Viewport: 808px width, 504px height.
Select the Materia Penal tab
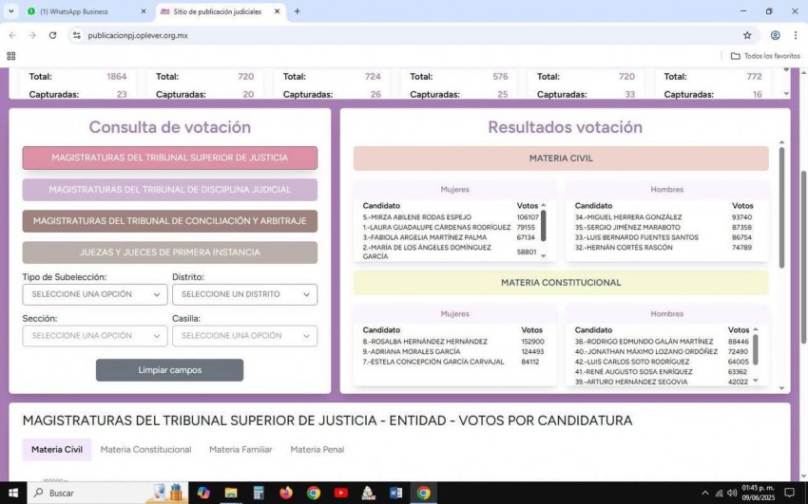coord(317,449)
